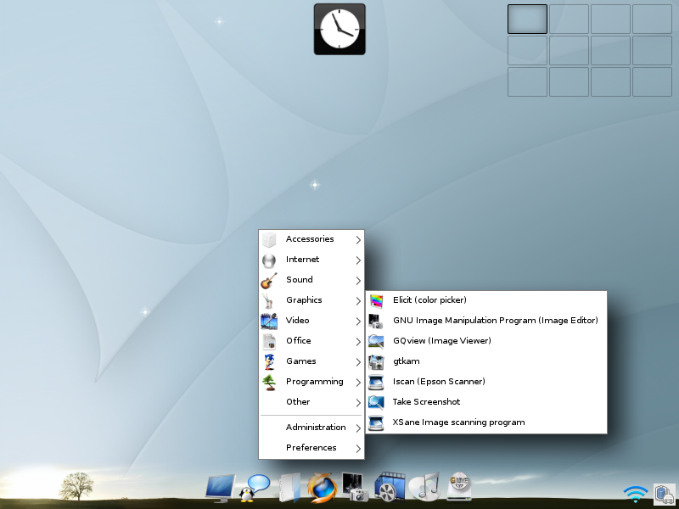Open the monitor icon in the dock

coord(221,489)
